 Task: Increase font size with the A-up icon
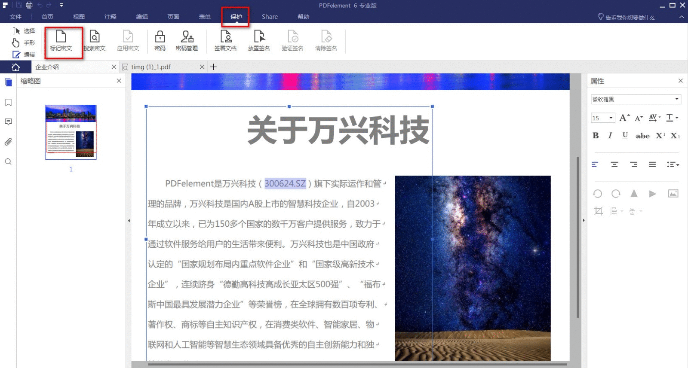[x=624, y=118]
